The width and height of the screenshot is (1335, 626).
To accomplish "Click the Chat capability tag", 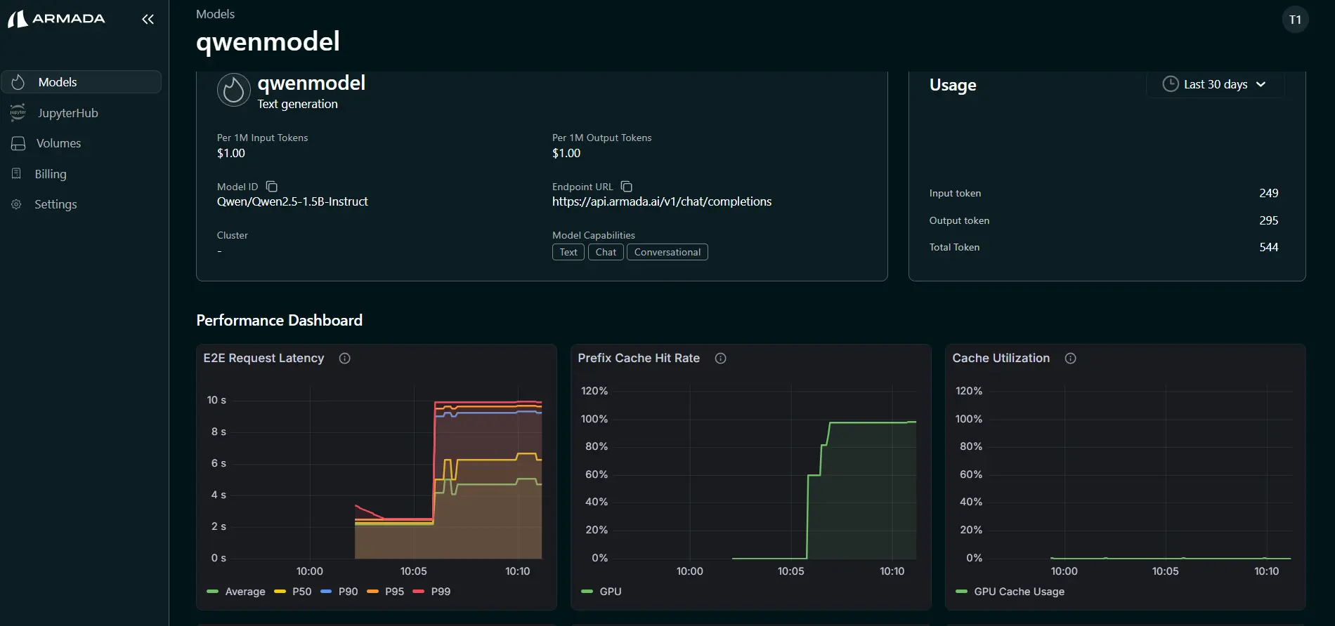I will (x=606, y=252).
